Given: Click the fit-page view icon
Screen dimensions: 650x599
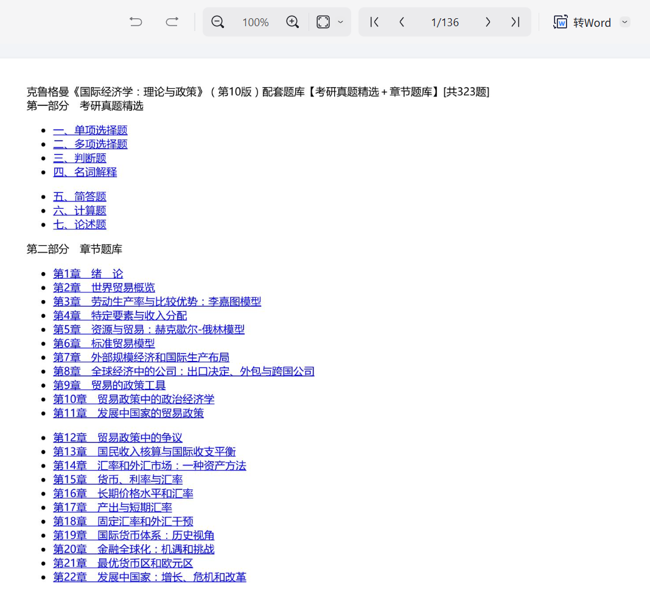Looking at the screenshot, I should coord(323,23).
